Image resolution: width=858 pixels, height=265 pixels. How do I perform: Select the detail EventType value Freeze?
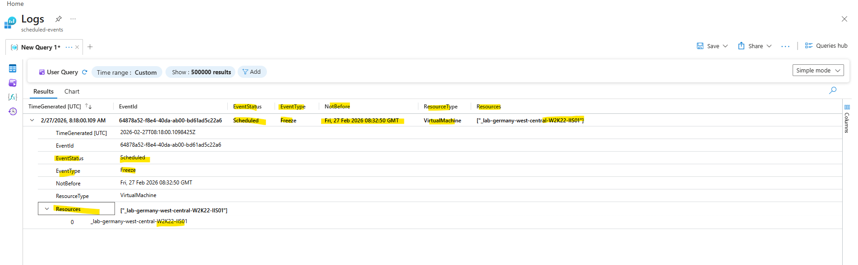[128, 170]
